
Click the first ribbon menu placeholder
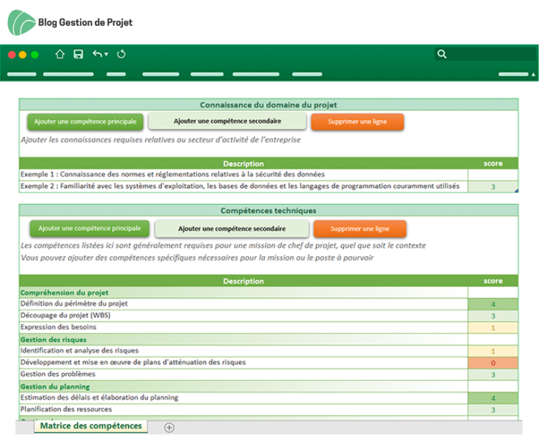(x=21, y=74)
